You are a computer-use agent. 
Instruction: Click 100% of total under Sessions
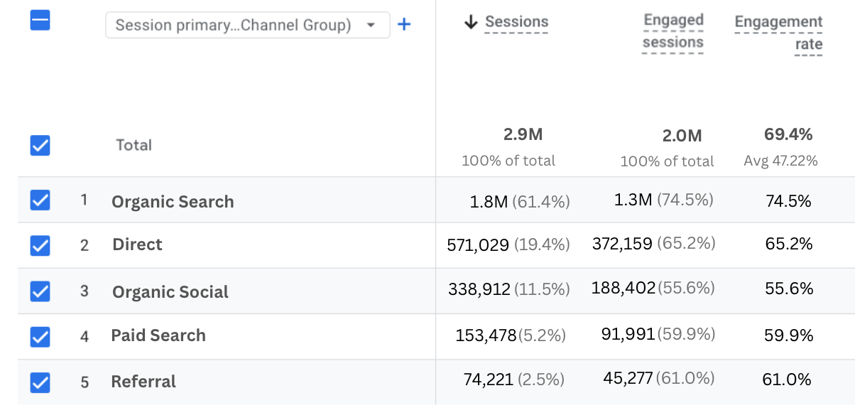point(508,161)
